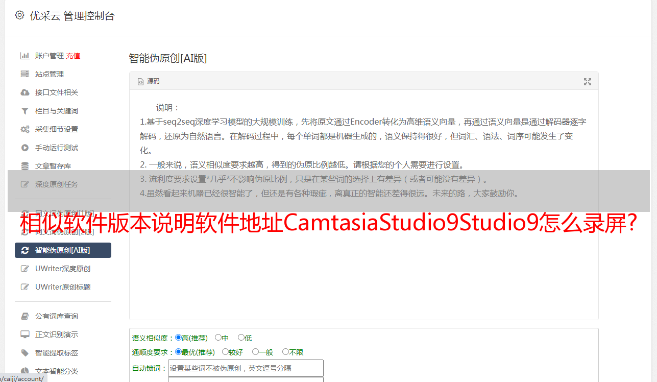657x382 pixels.
Task: Open 文本智能分类 via its pie chart icon
Action: [x=25, y=371]
